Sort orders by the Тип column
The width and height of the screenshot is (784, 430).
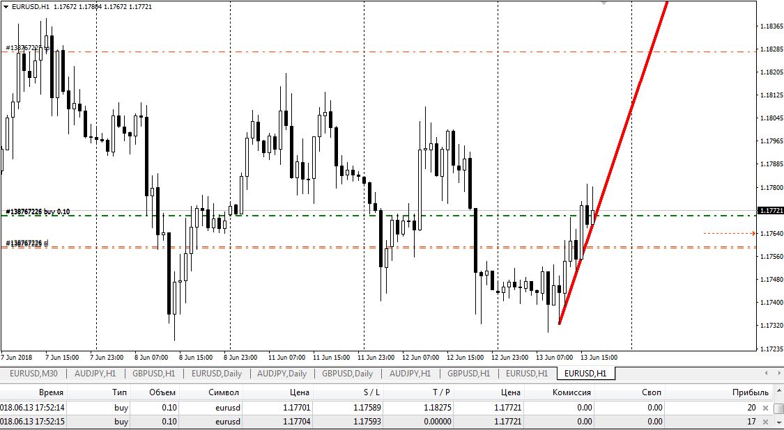tap(119, 392)
